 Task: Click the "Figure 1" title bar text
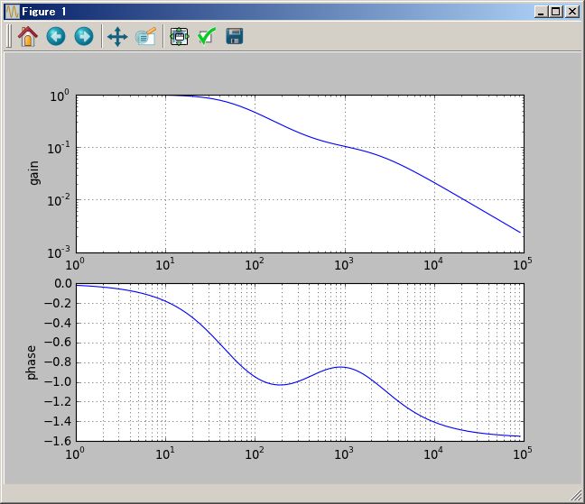point(44,12)
